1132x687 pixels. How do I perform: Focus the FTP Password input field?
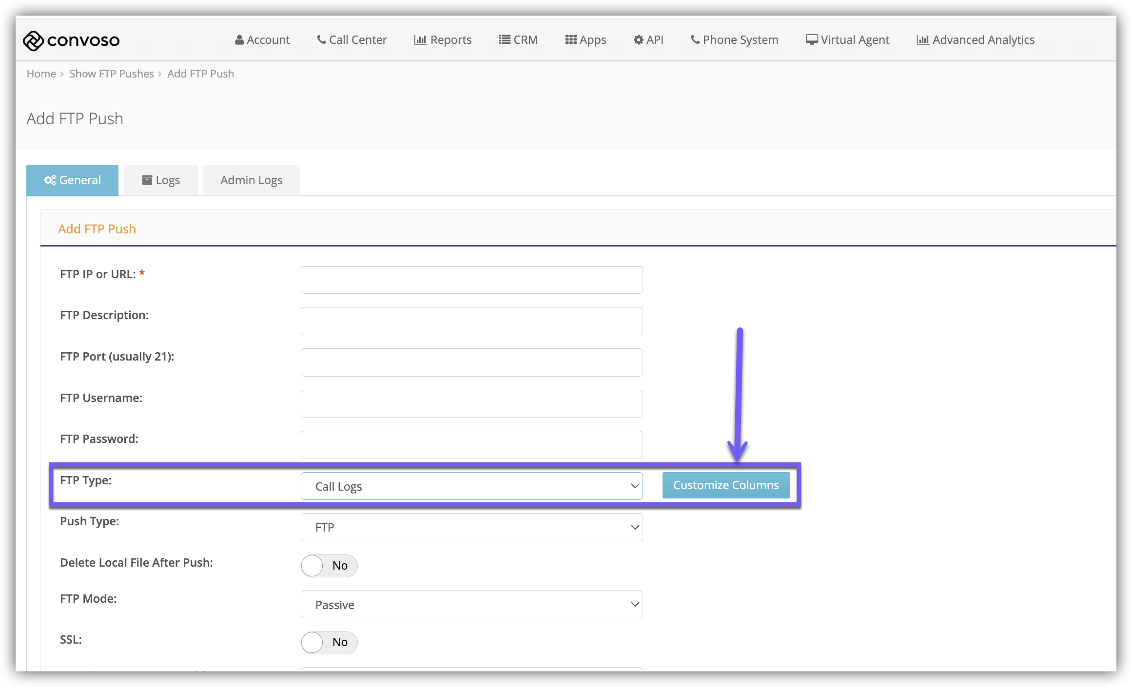click(x=471, y=444)
